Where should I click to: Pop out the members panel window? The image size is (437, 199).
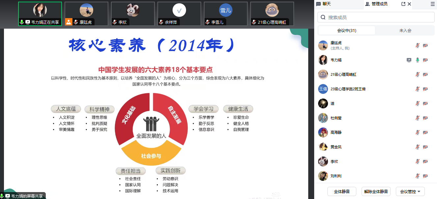pos(403,4)
